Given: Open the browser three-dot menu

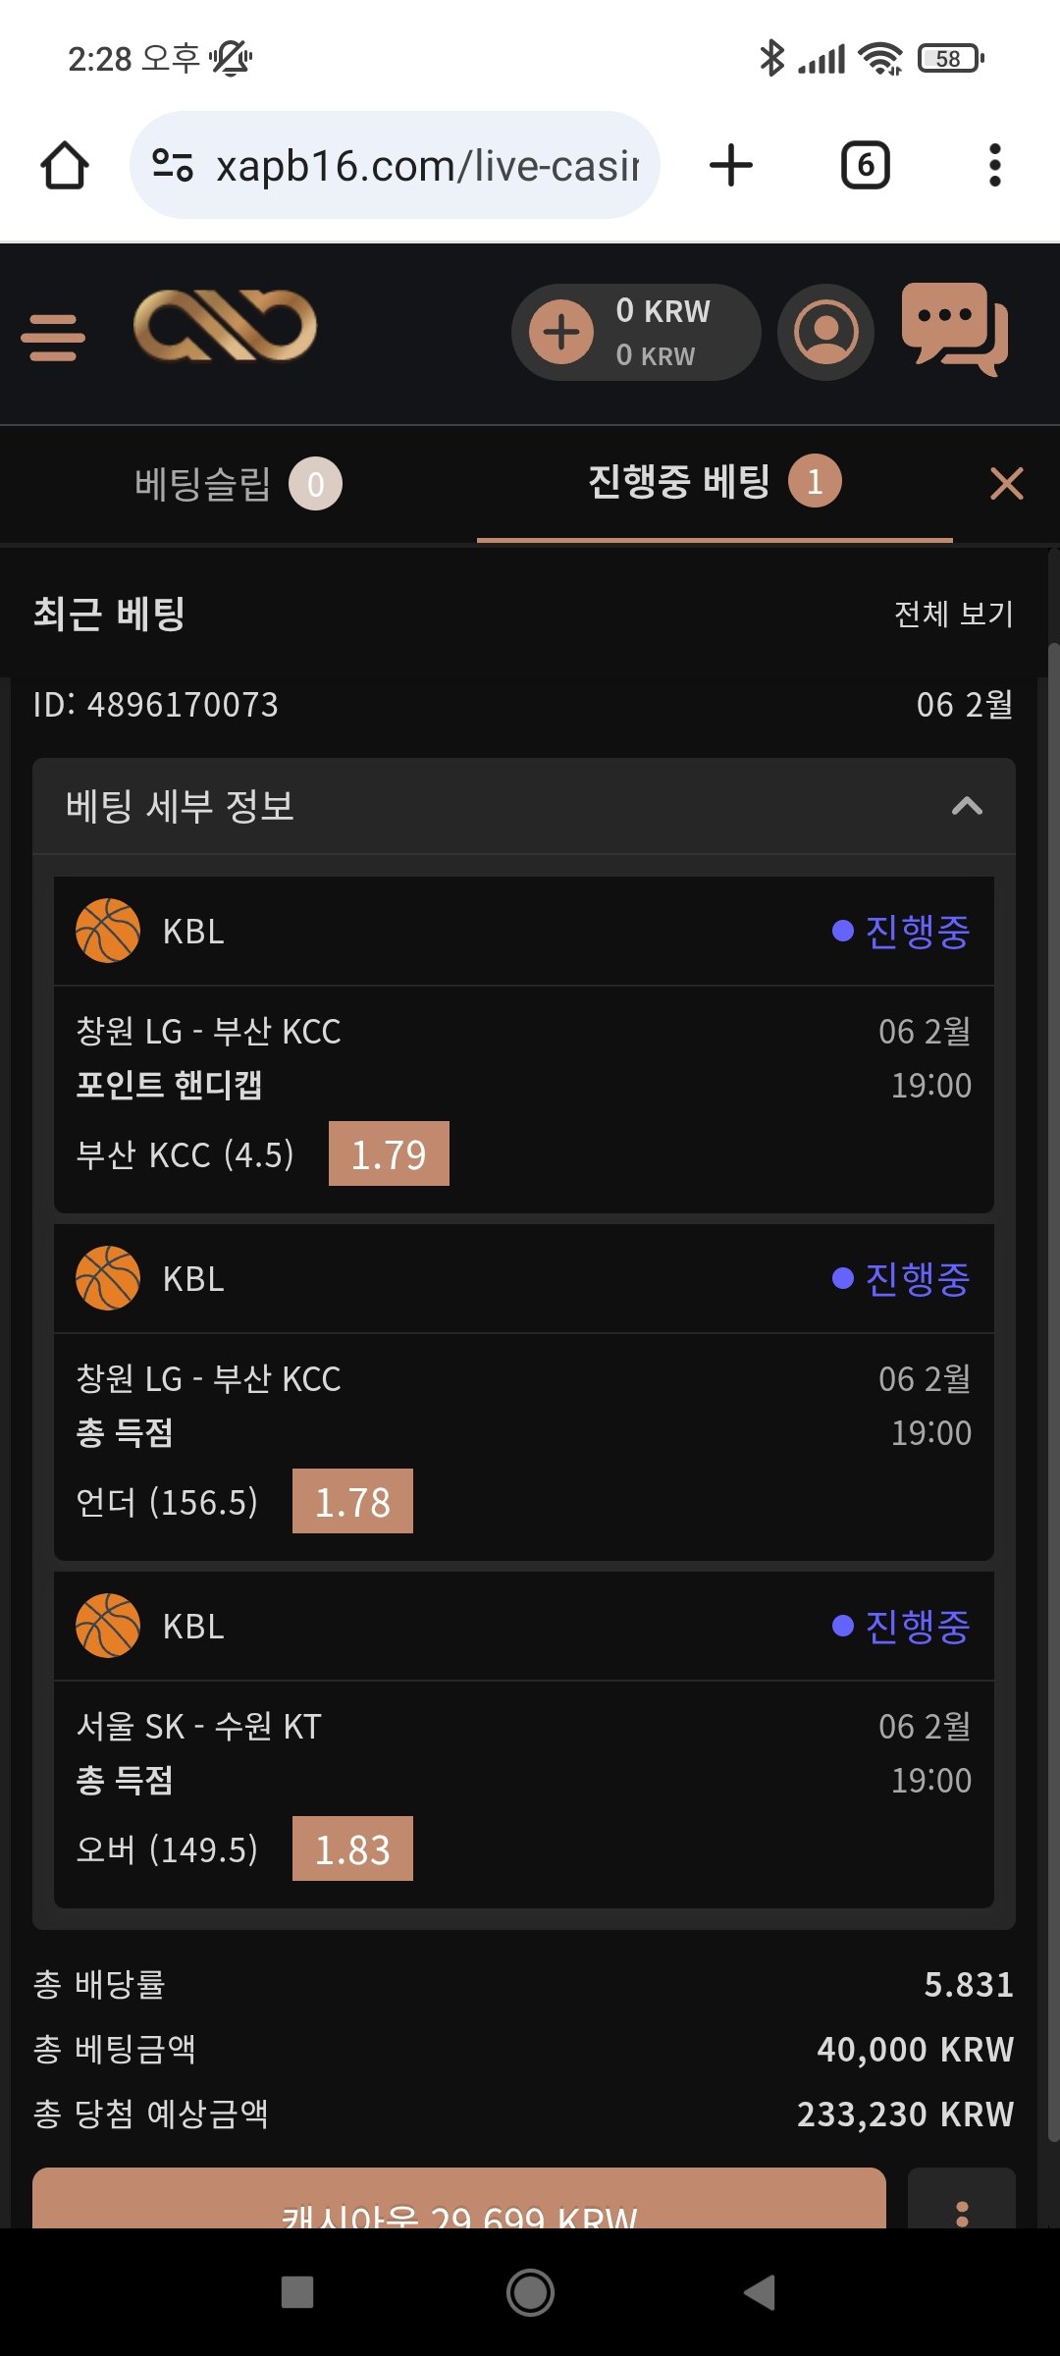Looking at the screenshot, I should pos(994,165).
